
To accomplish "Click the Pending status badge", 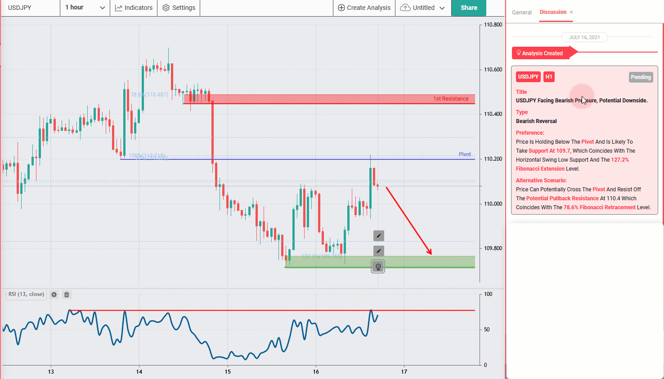I will pyautogui.click(x=641, y=77).
